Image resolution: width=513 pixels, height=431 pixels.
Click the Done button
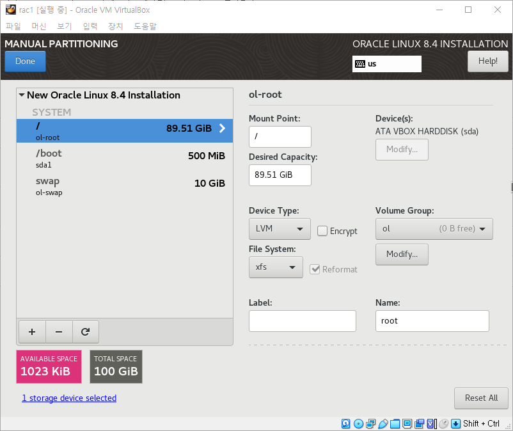[x=25, y=61]
